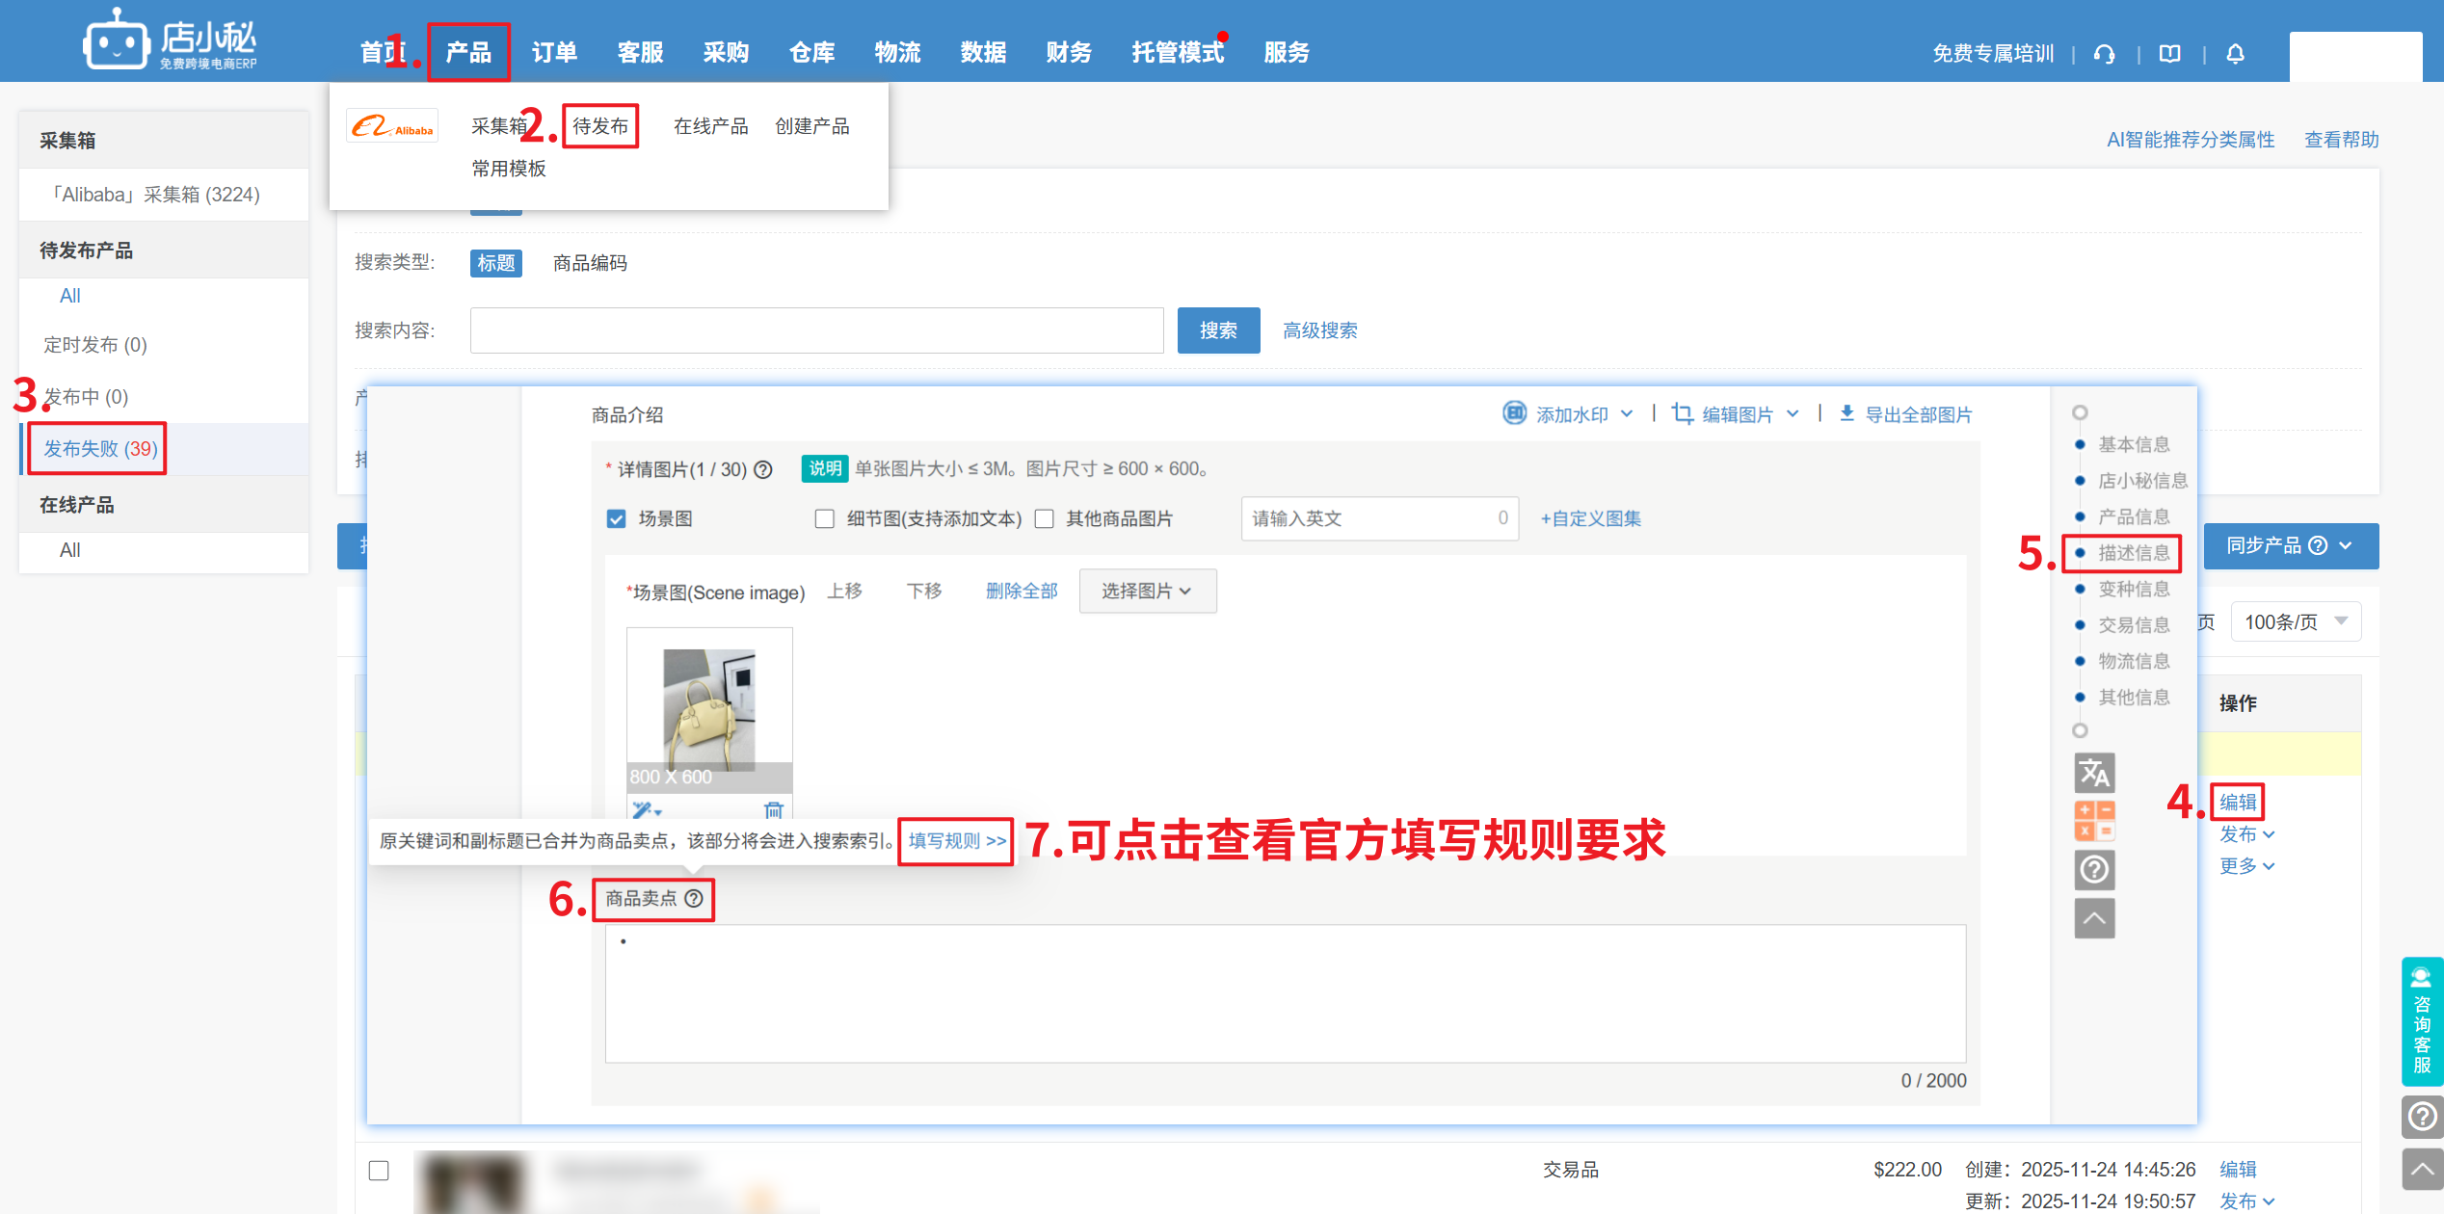Click the 搜索内容 text input field
Image resolution: width=2444 pixels, height=1214 pixels.
coord(816,330)
